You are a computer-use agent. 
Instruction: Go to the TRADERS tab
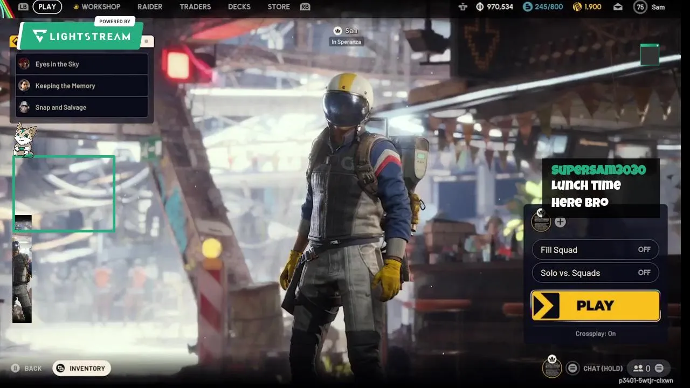(x=195, y=7)
